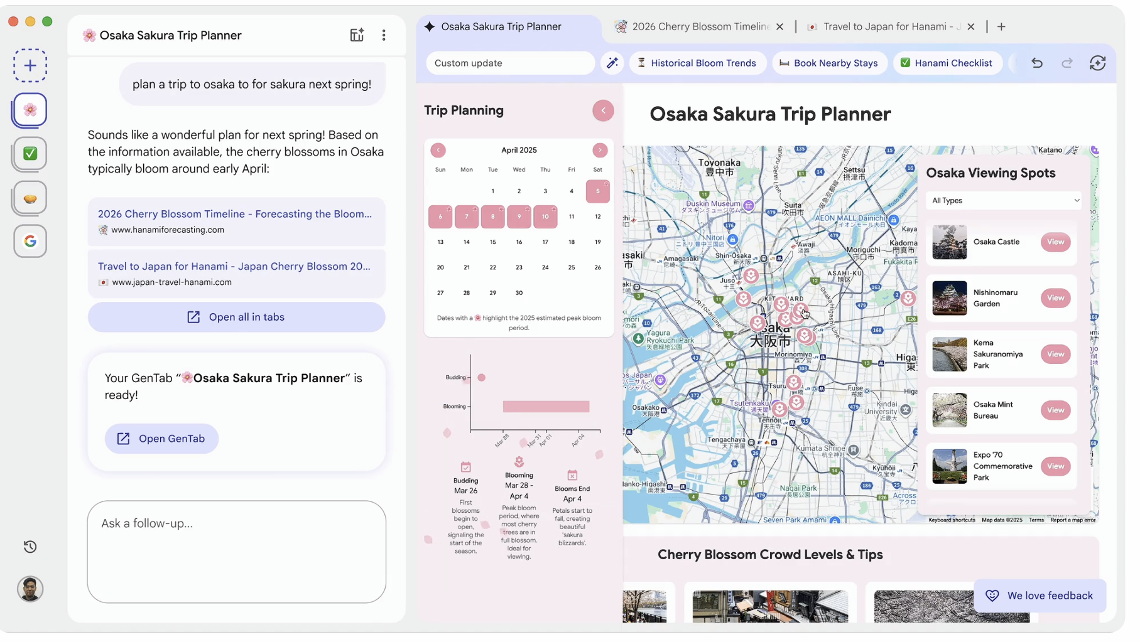1140x642 pixels.
Task: Click the Open all in tabs button
Action: pyautogui.click(x=236, y=317)
